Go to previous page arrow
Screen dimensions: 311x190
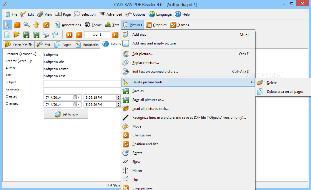(79, 35)
